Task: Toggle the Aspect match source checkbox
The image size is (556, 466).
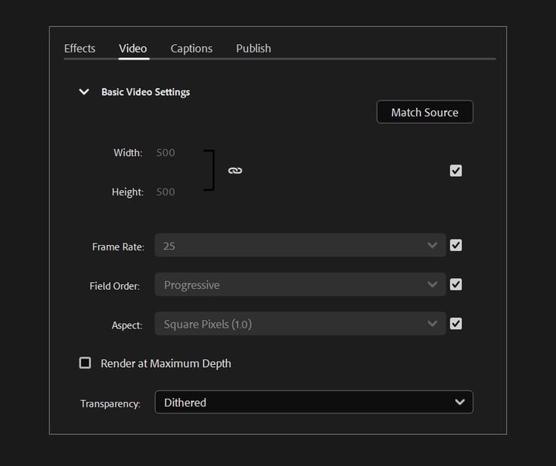Action: 456,323
